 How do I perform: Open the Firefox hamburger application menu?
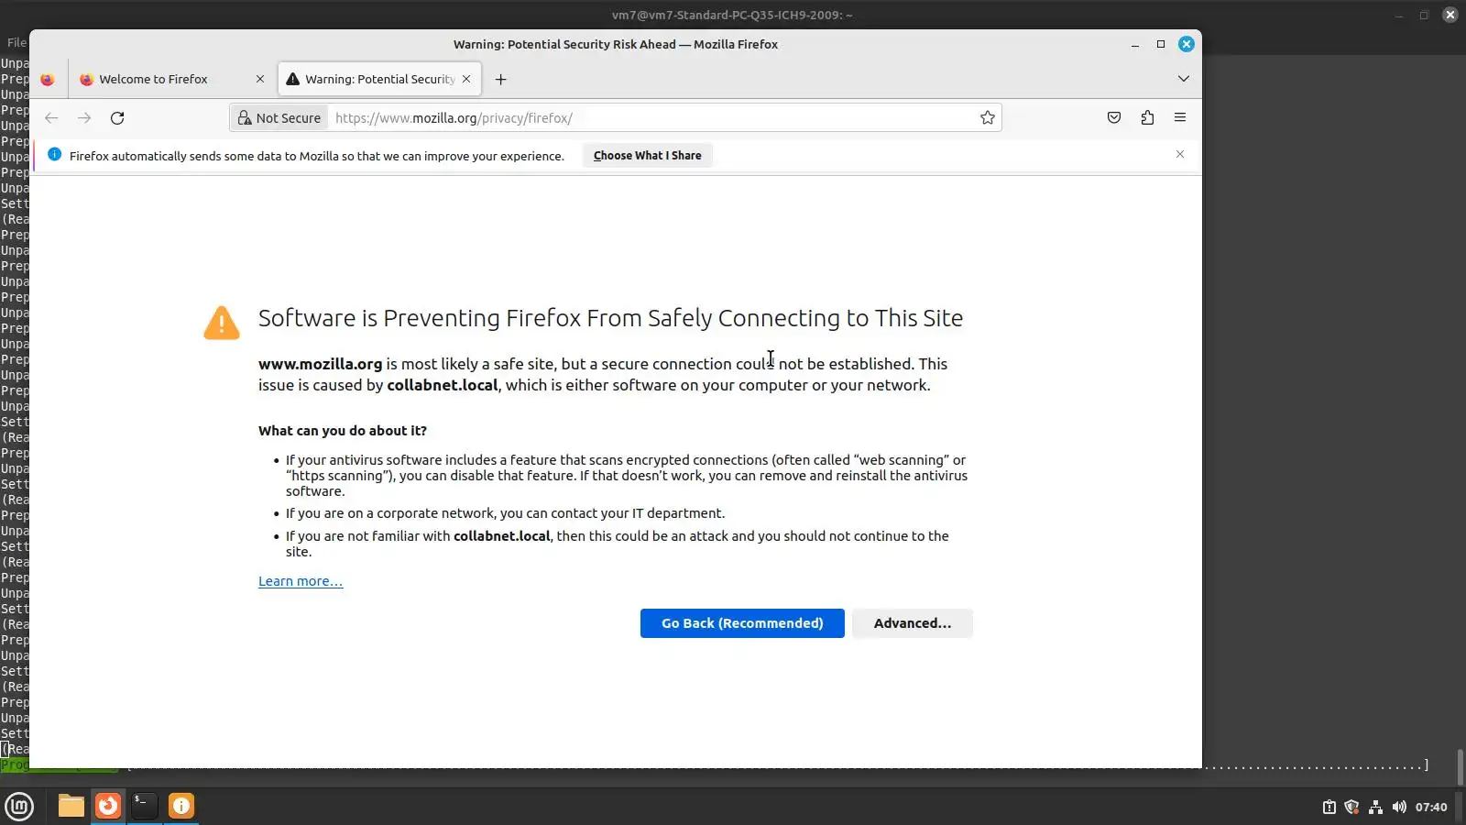pyautogui.click(x=1180, y=118)
